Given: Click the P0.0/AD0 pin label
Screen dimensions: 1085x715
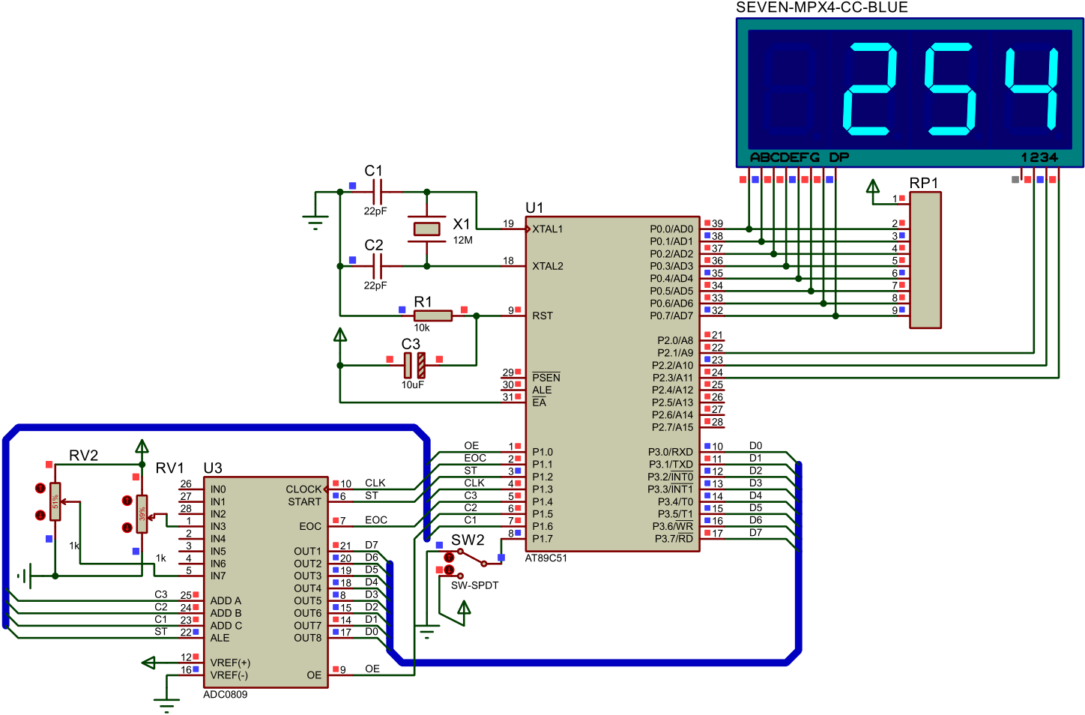Looking at the screenshot, I should pos(671,229).
